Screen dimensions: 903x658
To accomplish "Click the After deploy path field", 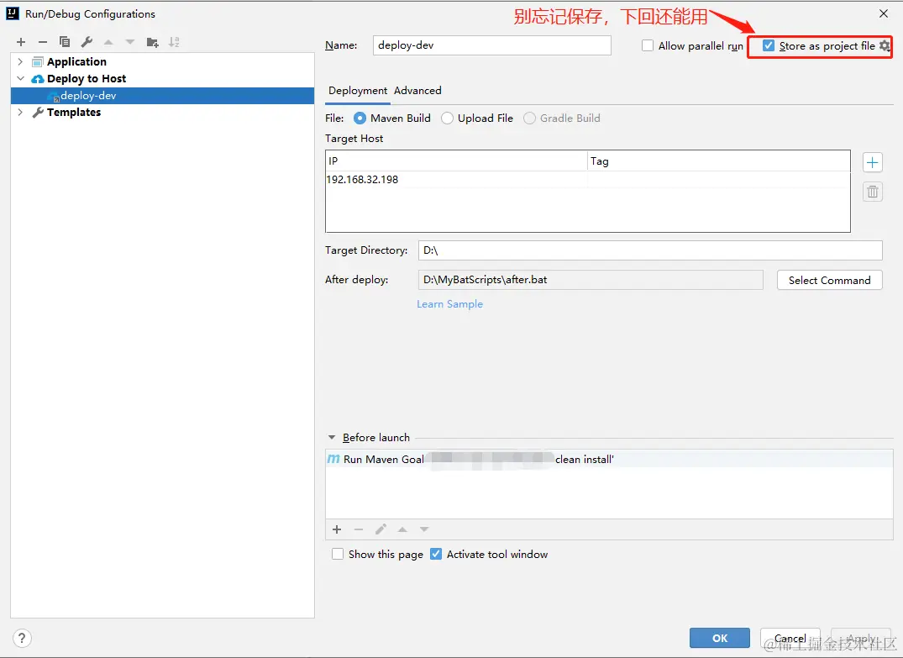I will click(591, 280).
